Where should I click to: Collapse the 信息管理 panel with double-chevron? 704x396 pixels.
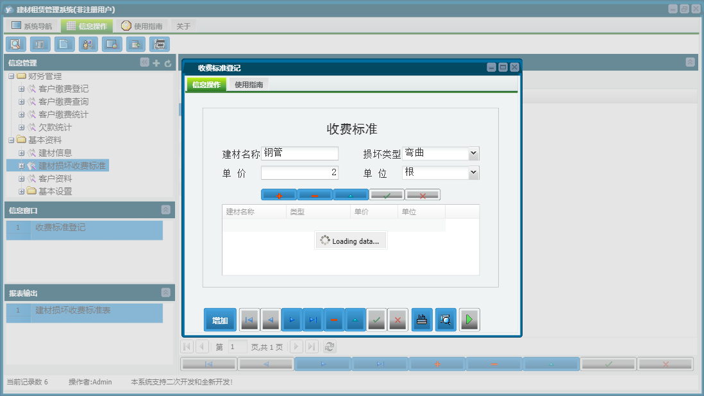tap(144, 62)
